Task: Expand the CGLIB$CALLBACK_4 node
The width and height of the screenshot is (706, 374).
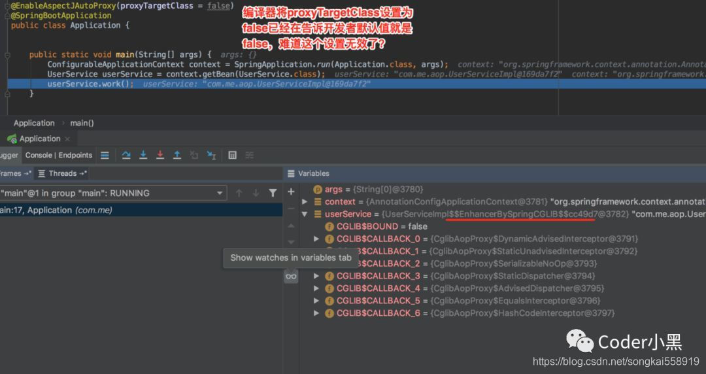Action: pos(316,288)
